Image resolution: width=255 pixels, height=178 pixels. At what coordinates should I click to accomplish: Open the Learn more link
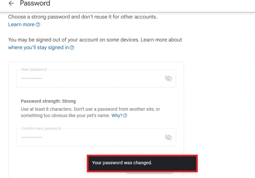coord(21,25)
